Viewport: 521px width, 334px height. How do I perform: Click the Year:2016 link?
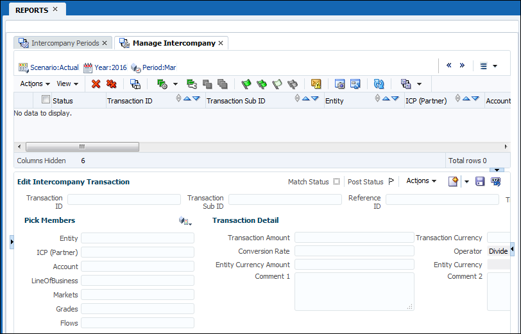(x=110, y=67)
